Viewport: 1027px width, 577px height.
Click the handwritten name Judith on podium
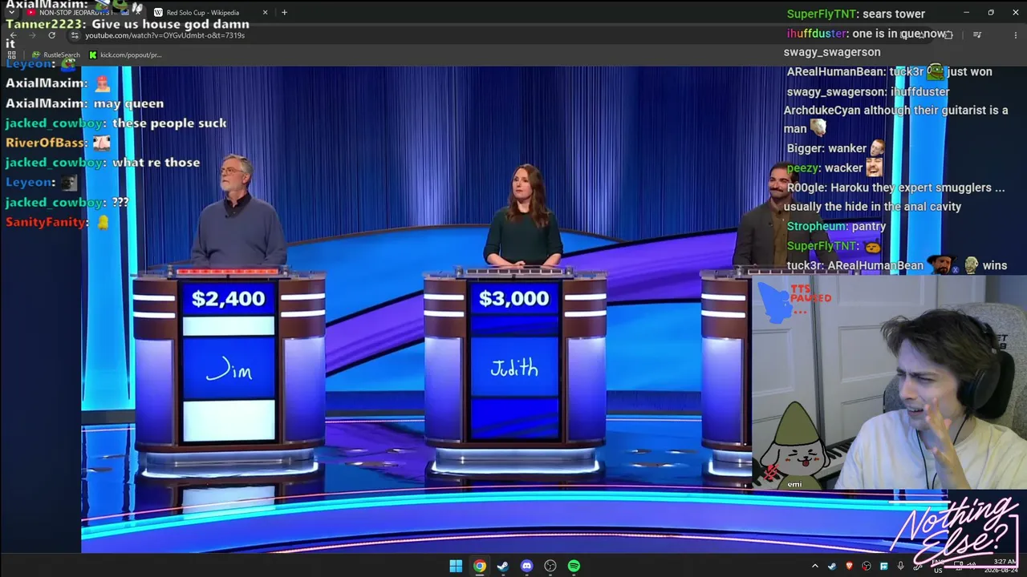pyautogui.click(x=514, y=368)
